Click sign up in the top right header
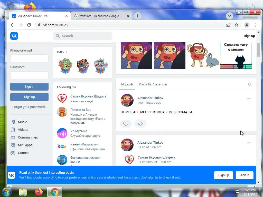 pyautogui.click(x=249, y=36)
